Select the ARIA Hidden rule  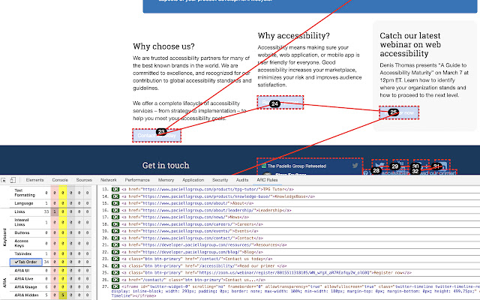point(27,295)
